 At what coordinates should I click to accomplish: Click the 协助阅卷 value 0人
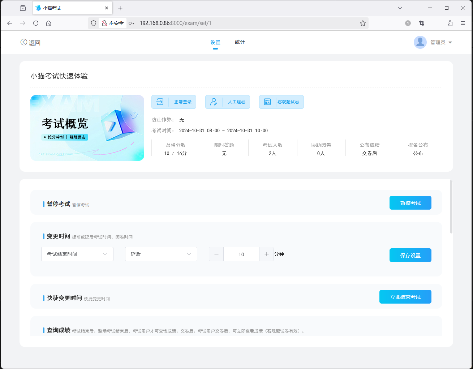pyautogui.click(x=321, y=153)
